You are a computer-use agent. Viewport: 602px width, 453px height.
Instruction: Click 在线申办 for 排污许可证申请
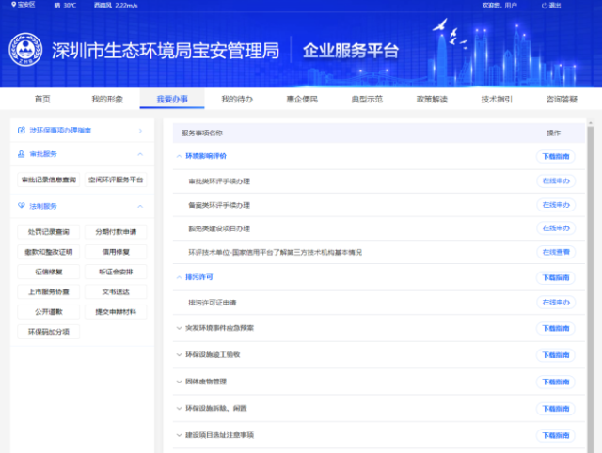555,303
